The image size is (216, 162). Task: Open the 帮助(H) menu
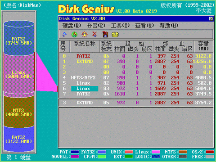pos(169,26)
